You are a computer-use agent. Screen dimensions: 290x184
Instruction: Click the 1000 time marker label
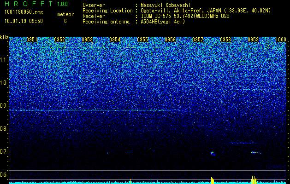[x=281, y=40]
